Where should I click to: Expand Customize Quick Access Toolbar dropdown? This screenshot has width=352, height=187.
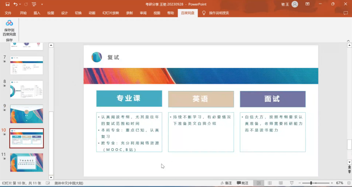coord(42,4)
